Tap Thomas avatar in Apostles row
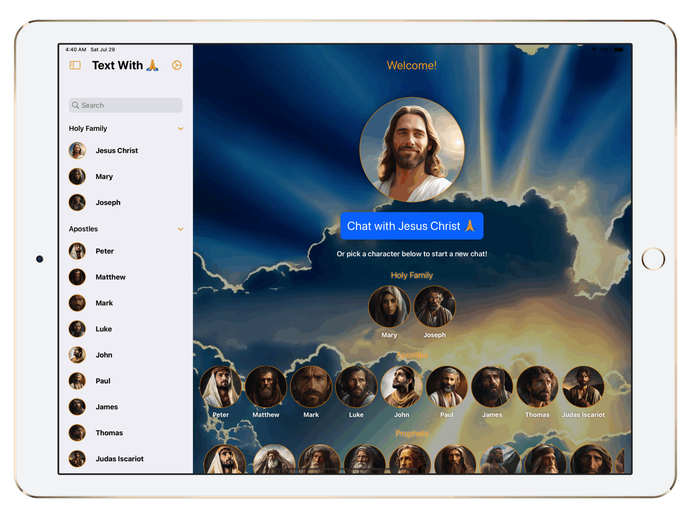 (x=537, y=387)
